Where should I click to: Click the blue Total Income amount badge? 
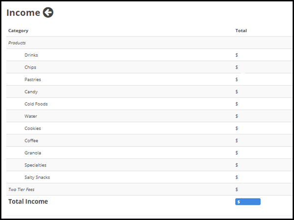(248, 202)
